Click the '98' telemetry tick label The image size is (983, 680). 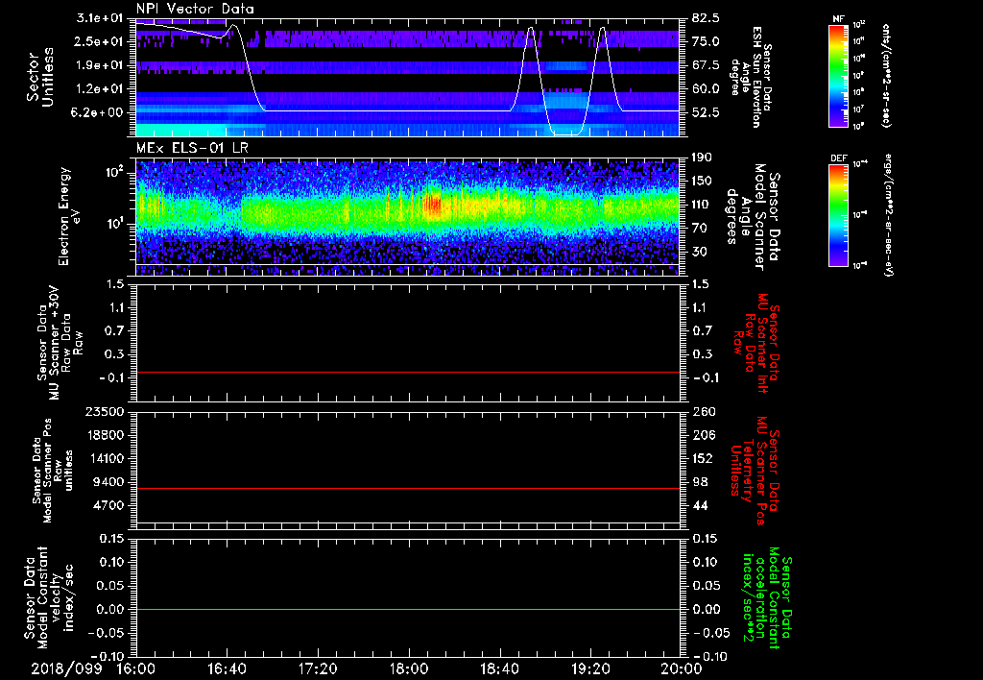click(700, 482)
